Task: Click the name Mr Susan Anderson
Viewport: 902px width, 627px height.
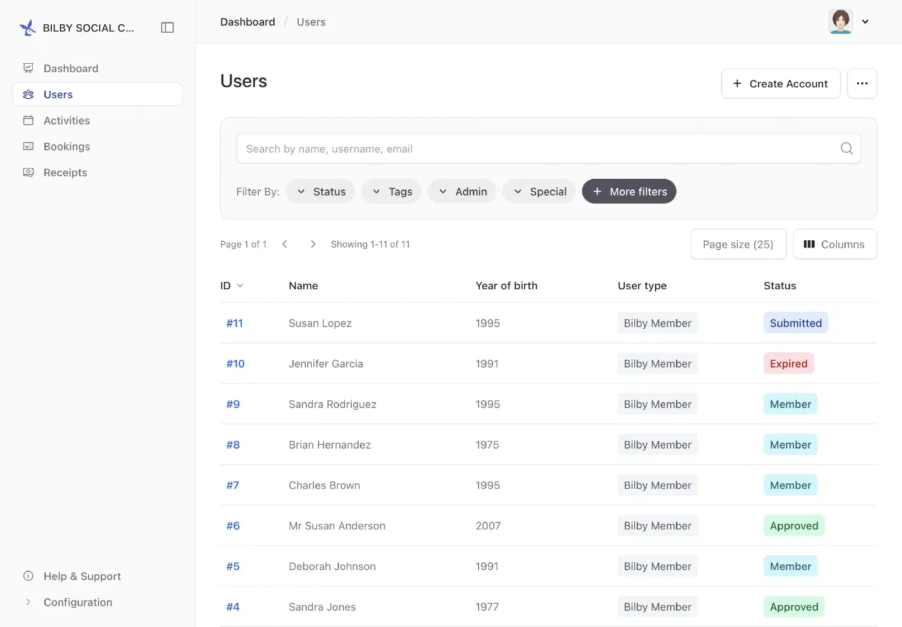Action: click(x=337, y=526)
